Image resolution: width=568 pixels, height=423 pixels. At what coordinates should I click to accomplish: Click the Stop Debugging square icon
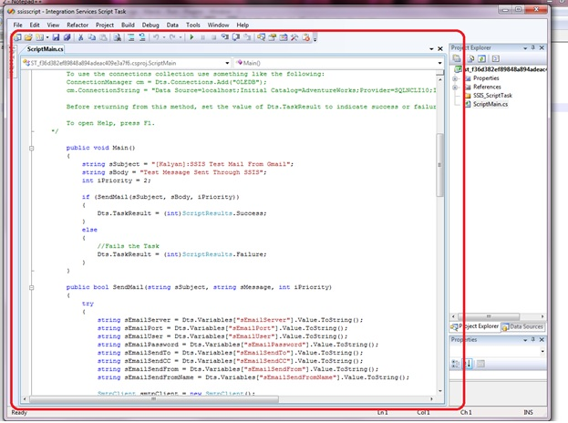point(214,37)
